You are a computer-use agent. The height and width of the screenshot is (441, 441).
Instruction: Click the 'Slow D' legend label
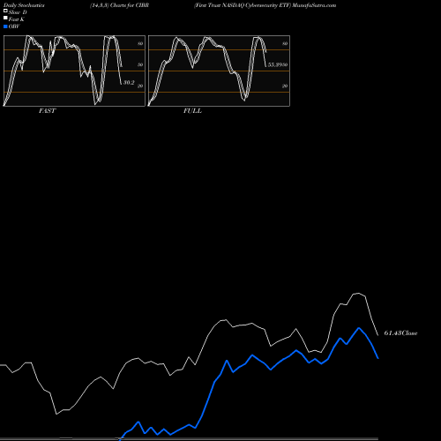(18, 12)
